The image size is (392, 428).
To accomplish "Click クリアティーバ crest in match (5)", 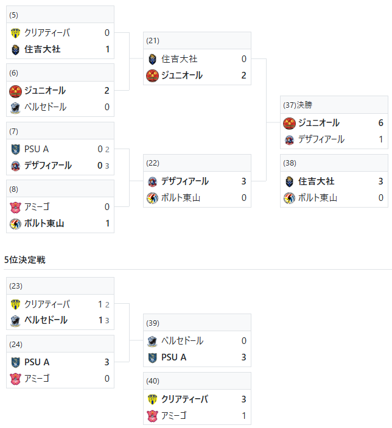I will pyautogui.click(x=15, y=33).
